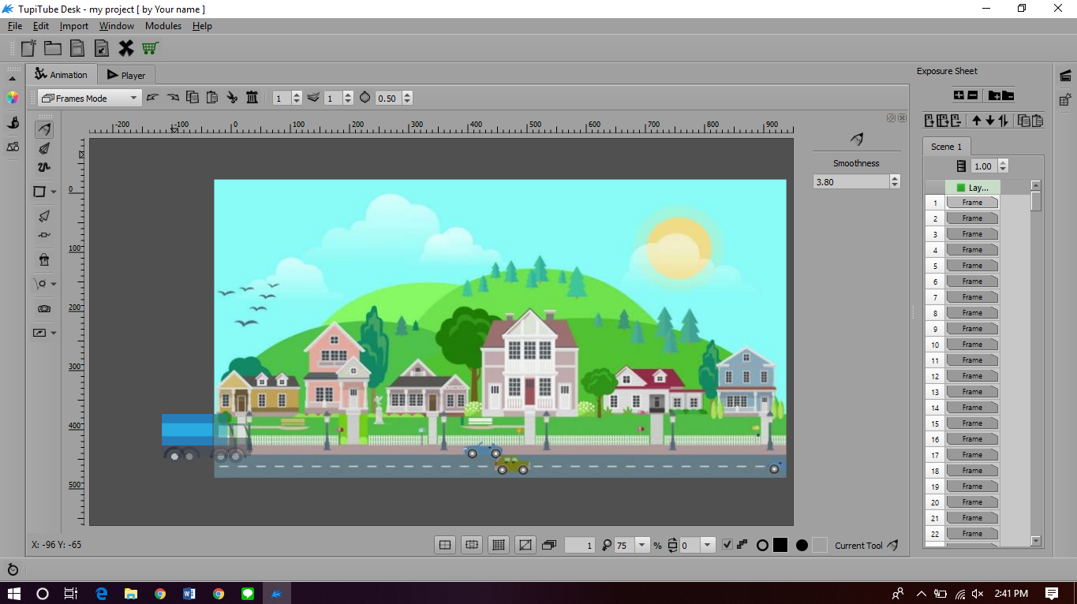Toggle the grid display button

click(498, 545)
